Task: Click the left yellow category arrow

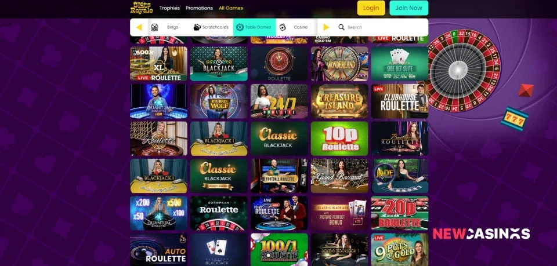Action: [139, 27]
